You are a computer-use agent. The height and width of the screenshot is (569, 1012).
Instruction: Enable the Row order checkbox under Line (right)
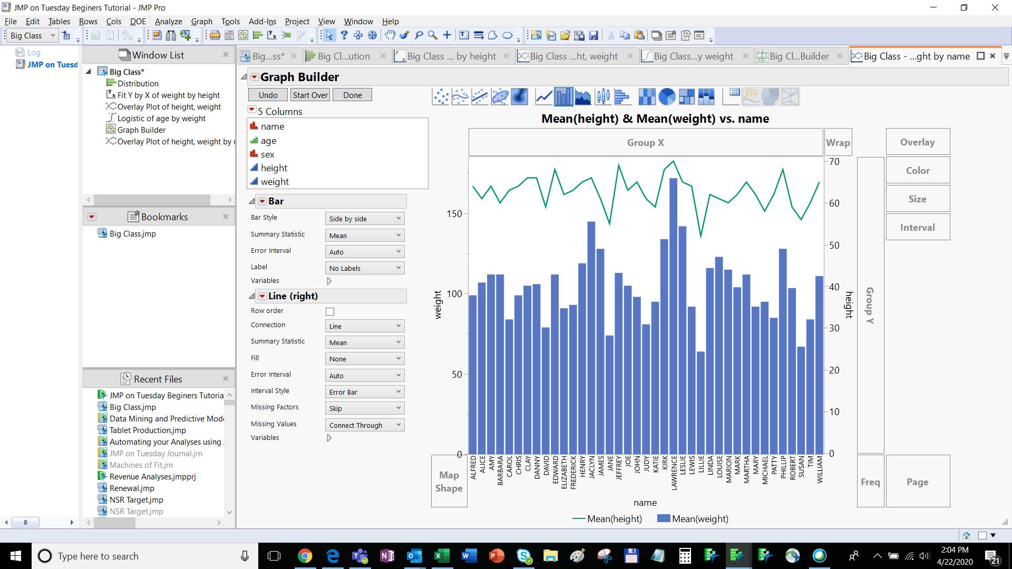[x=330, y=311]
